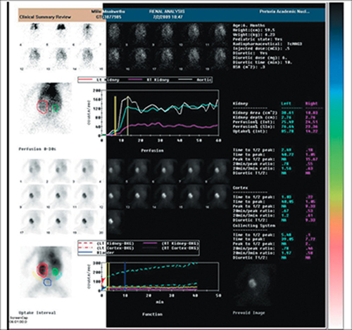Select the cyan right background ROI arc
This screenshot has width=352, height=330.
59,276
